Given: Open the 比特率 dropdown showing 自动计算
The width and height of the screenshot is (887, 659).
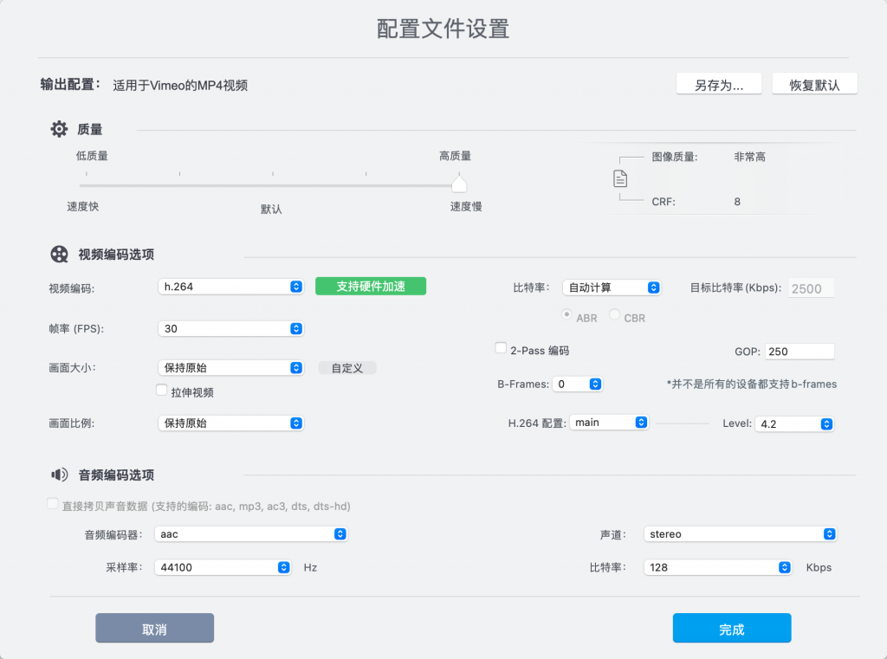Looking at the screenshot, I should (612, 287).
